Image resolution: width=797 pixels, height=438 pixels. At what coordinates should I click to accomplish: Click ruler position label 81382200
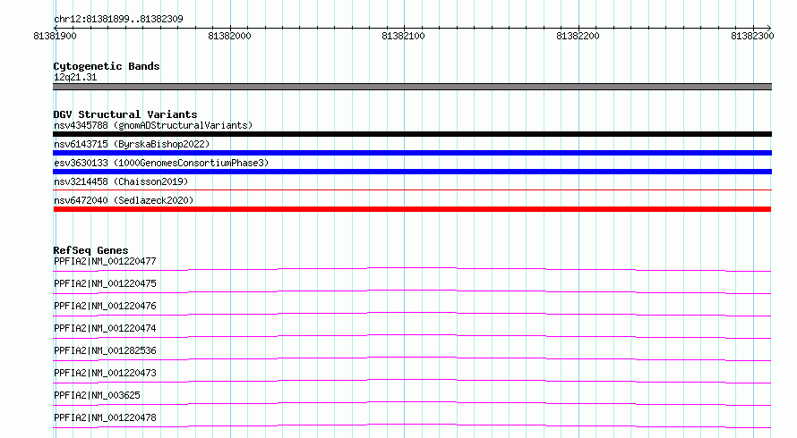[578, 36]
